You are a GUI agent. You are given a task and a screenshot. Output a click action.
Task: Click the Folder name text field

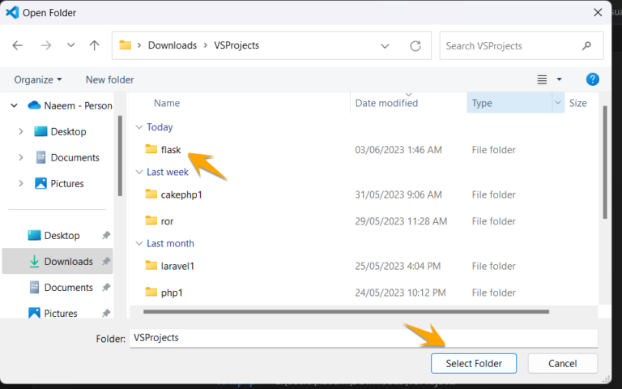pyautogui.click(x=363, y=338)
